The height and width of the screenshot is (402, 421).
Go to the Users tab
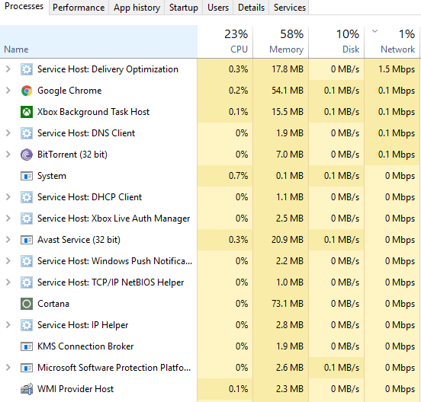[218, 8]
